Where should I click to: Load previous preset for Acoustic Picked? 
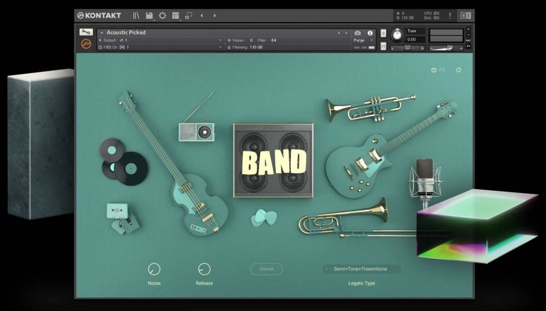click(339, 33)
